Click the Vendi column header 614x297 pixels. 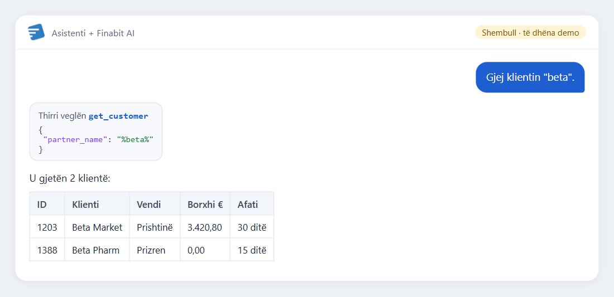pos(155,203)
